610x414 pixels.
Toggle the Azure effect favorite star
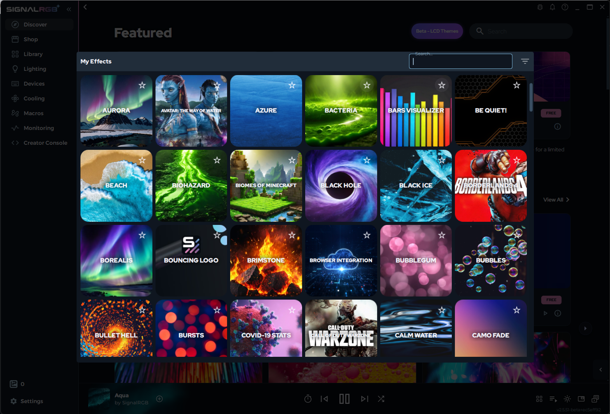292,85
